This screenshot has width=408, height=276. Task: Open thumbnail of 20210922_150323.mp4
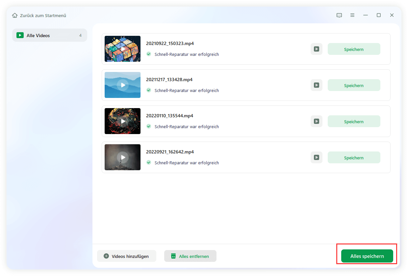pos(122,49)
